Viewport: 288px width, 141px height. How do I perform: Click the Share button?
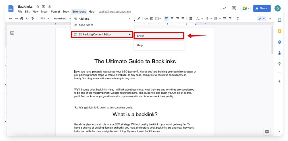(262, 8)
